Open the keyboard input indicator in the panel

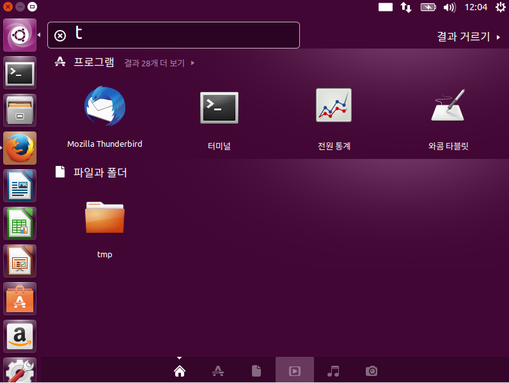click(386, 7)
